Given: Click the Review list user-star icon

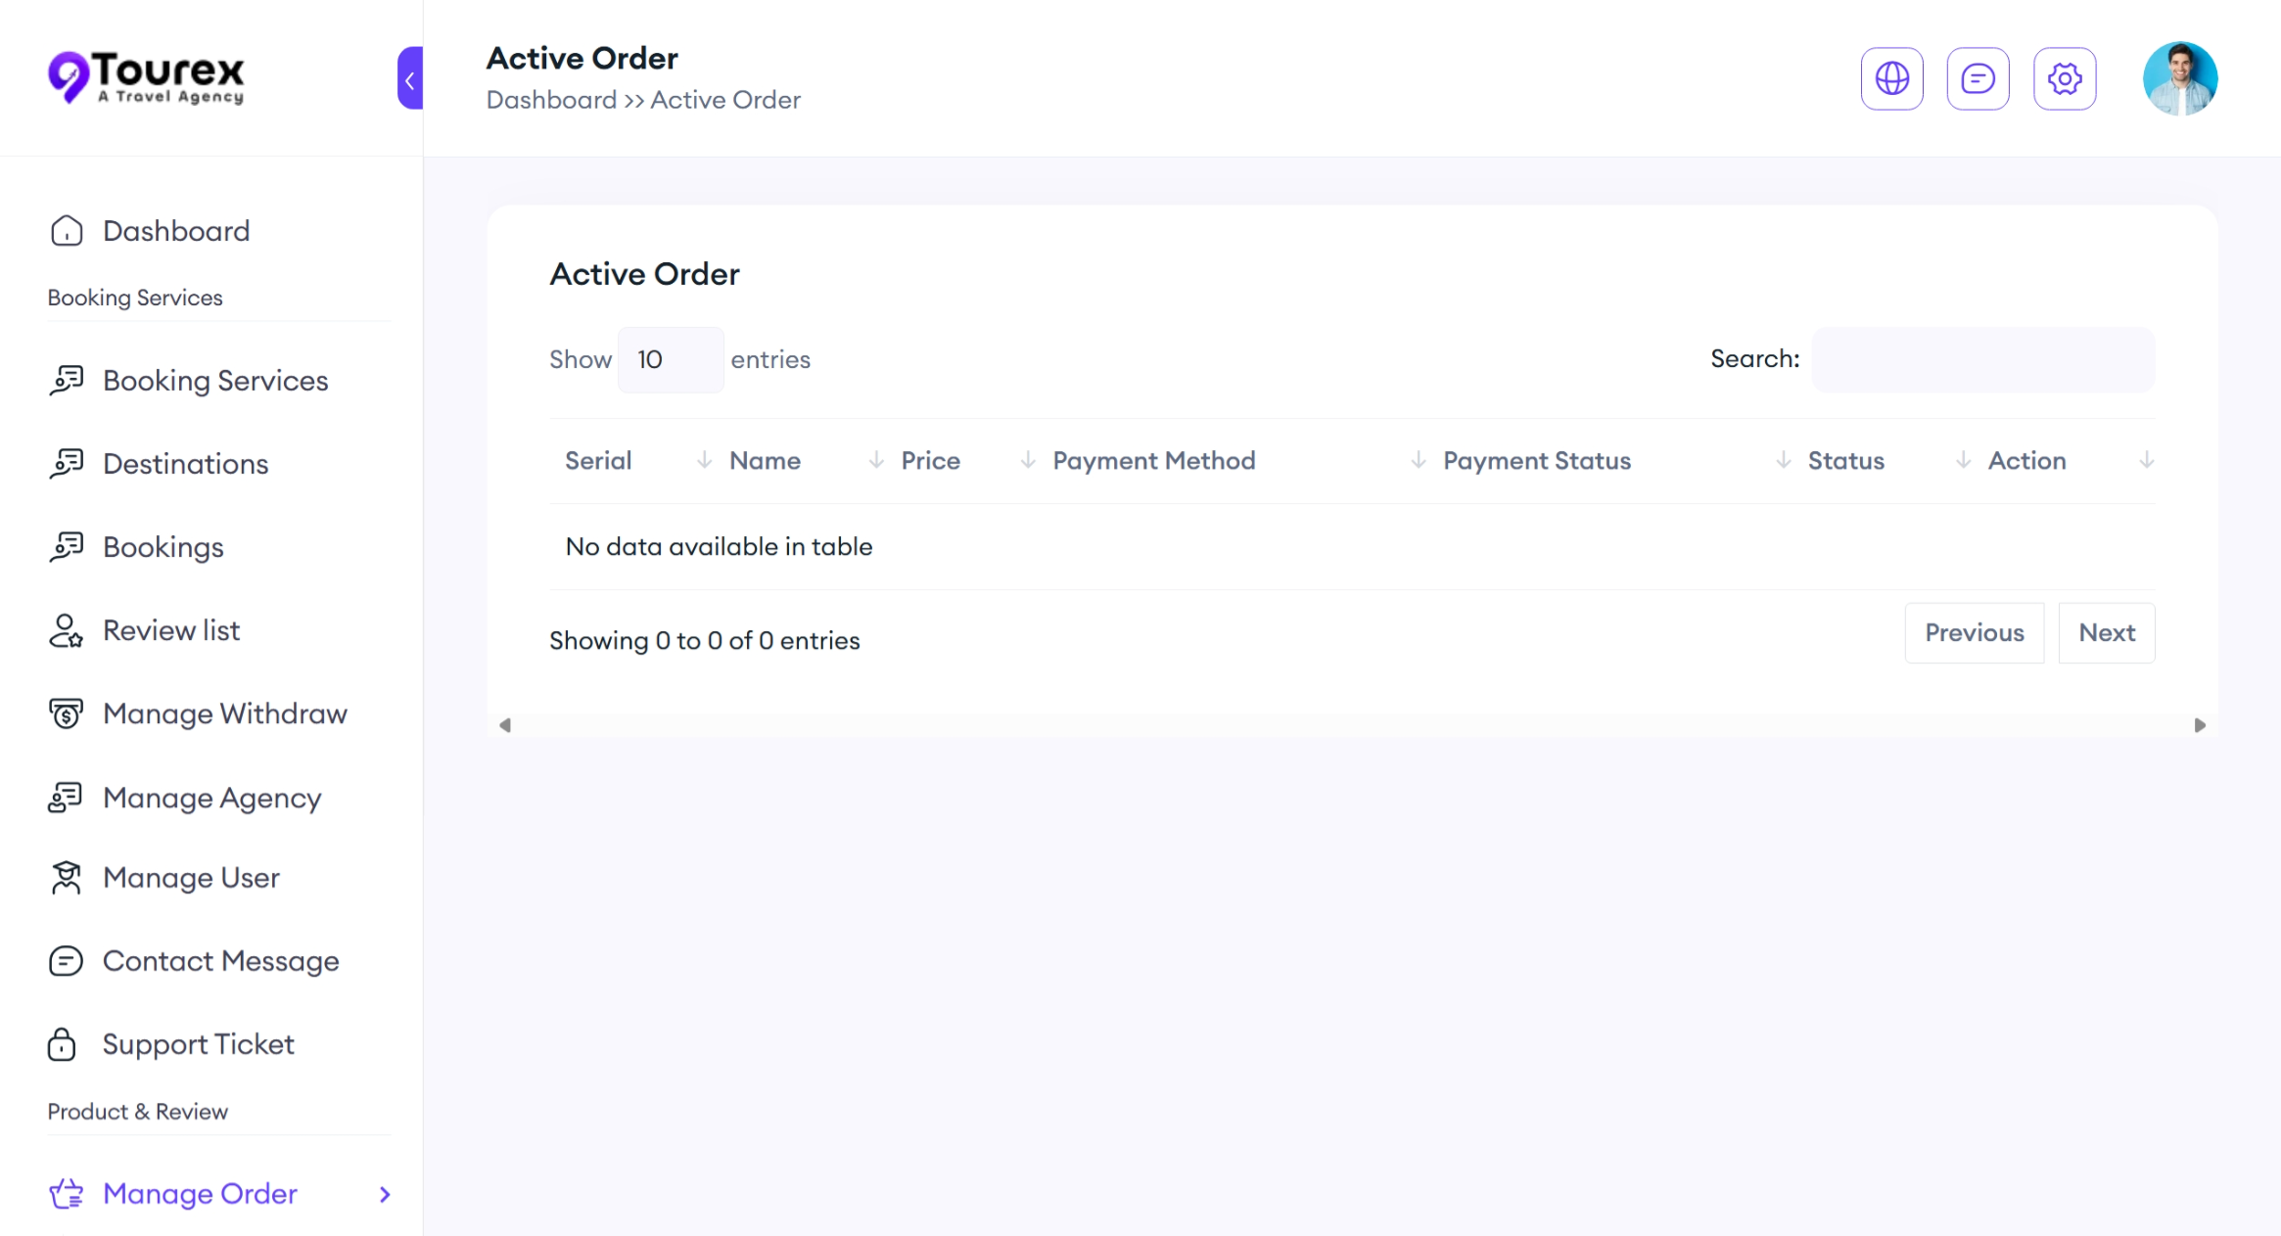Looking at the screenshot, I should (x=66, y=631).
